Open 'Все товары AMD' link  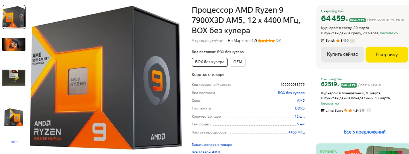click(x=206, y=152)
